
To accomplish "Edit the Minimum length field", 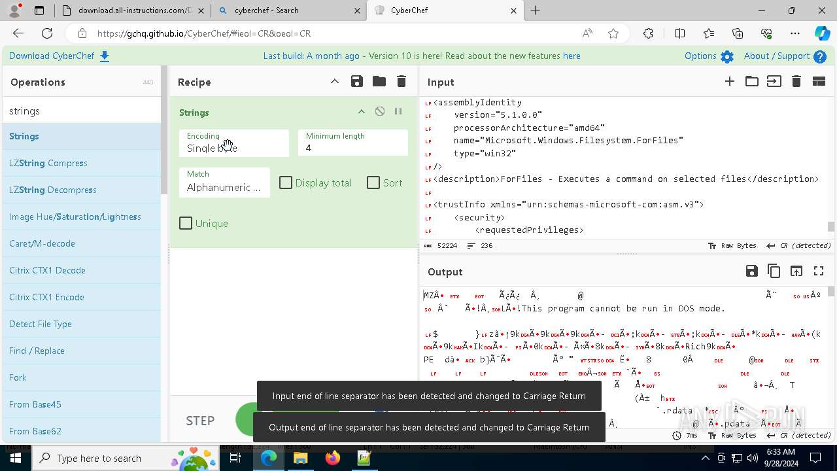I will click(353, 143).
